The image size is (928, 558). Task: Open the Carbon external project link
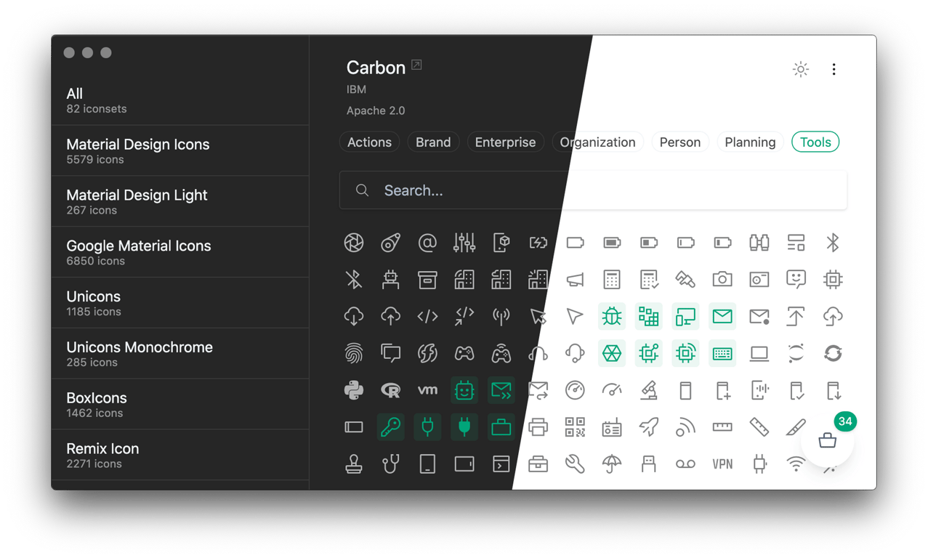[x=415, y=65]
